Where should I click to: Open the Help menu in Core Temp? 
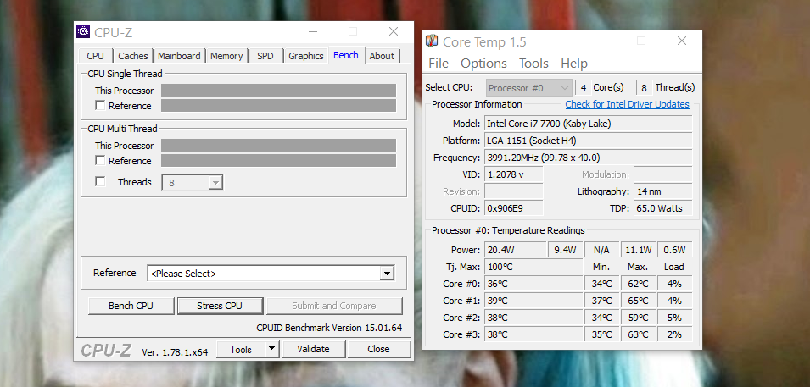574,63
